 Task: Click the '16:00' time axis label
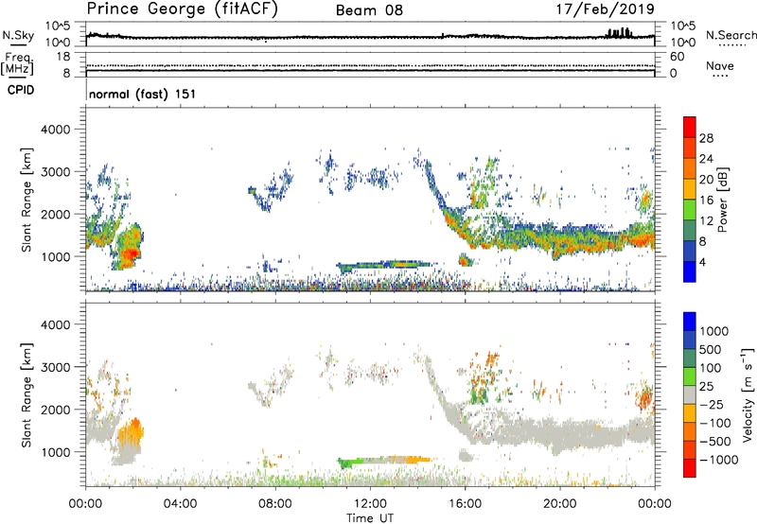[465, 504]
